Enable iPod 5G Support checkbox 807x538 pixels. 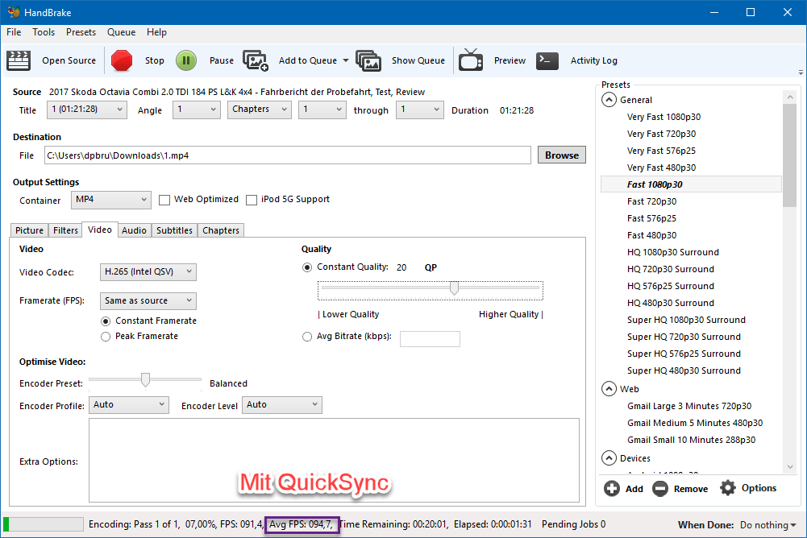pos(252,200)
